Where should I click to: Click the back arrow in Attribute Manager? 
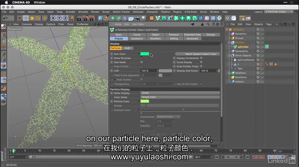(193, 24)
